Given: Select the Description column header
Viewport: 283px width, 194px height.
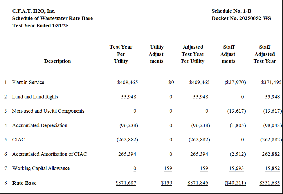Looking at the screenshot, I should click(57, 61).
